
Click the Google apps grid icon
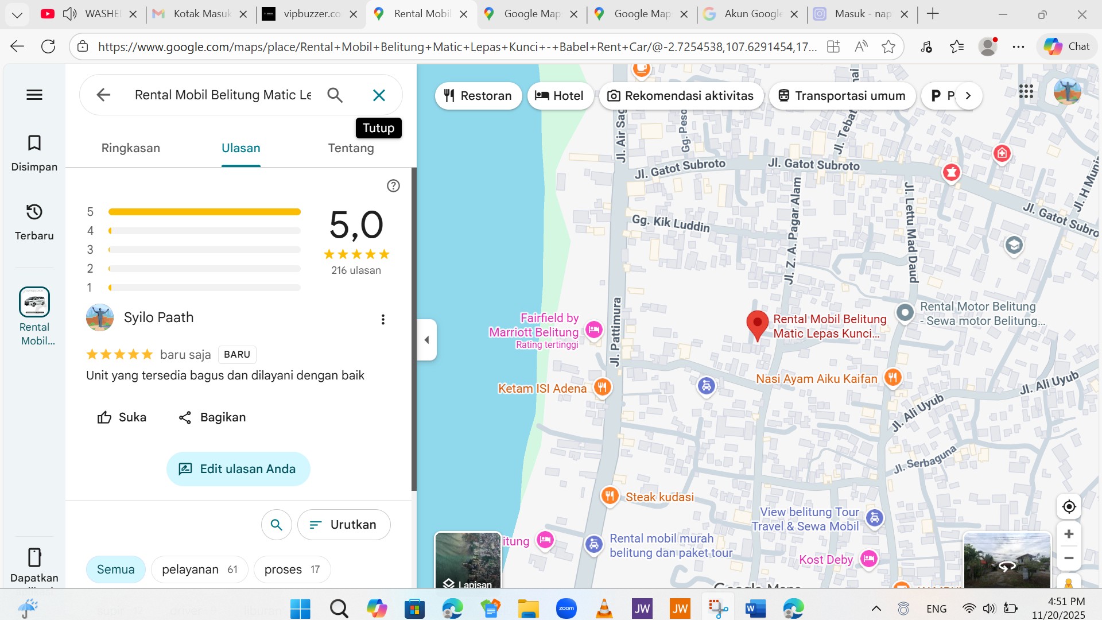coord(1026,91)
